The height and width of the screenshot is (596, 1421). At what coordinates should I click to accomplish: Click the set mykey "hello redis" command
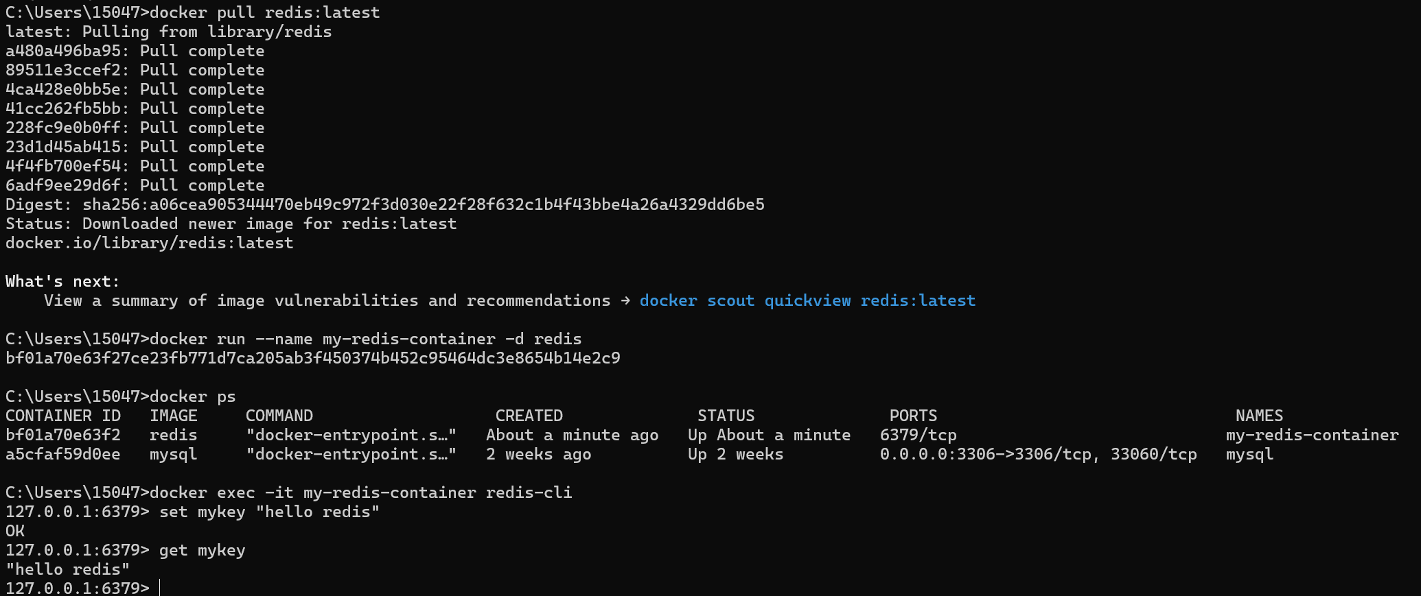tap(269, 512)
